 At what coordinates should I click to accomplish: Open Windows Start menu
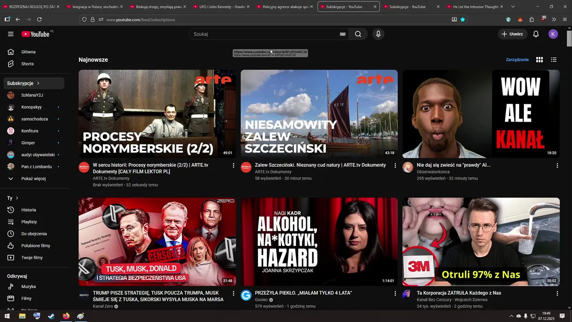(7, 316)
